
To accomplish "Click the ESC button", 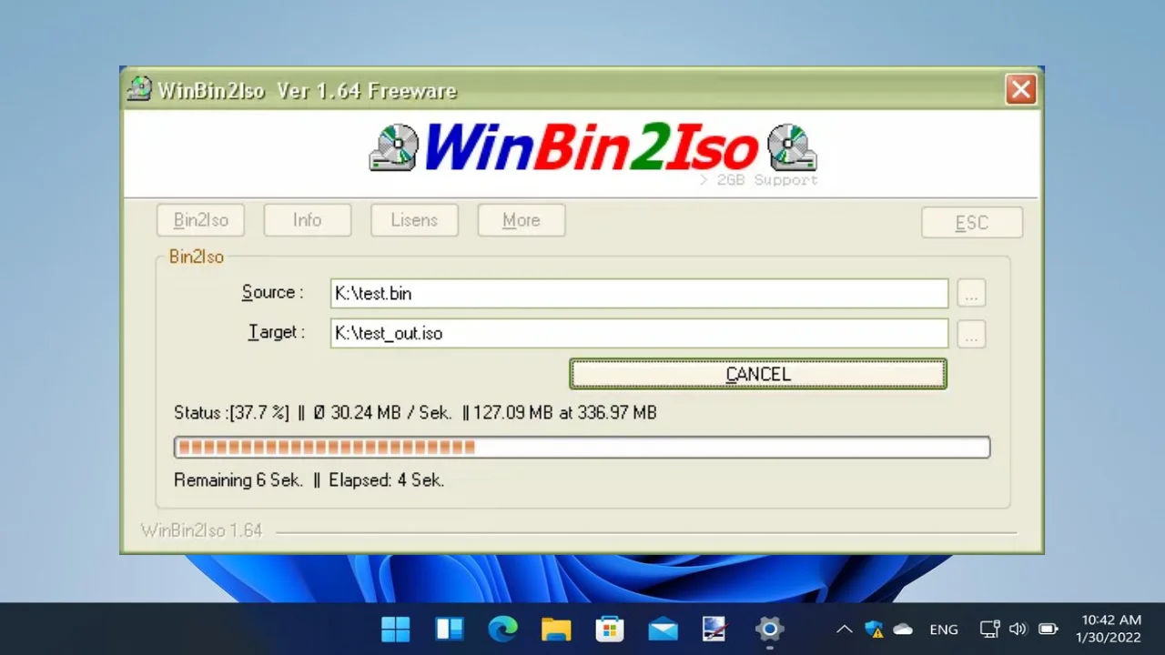I will tap(972, 223).
